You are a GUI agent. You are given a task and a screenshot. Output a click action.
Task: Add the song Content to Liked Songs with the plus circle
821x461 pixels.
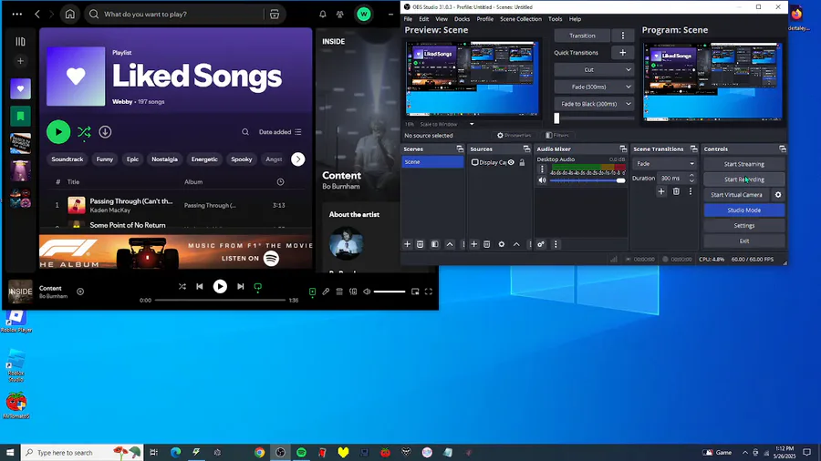(x=80, y=292)
